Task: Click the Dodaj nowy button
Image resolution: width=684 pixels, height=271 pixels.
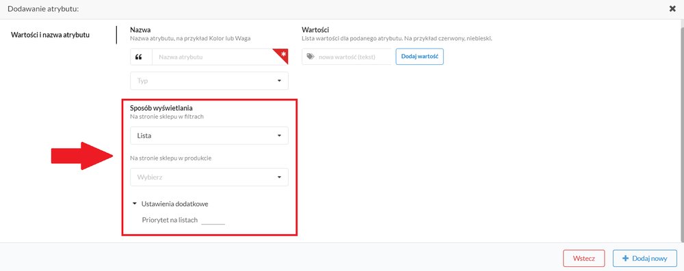Action: pyautogui.click(x=645, y=258)
